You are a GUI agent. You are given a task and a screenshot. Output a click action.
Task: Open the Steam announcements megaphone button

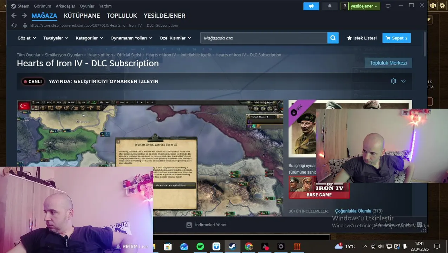[x=311, y=6]
